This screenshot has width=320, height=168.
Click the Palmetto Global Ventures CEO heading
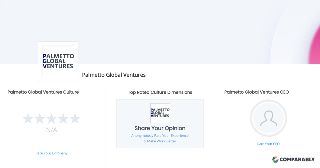pos(257,92)
